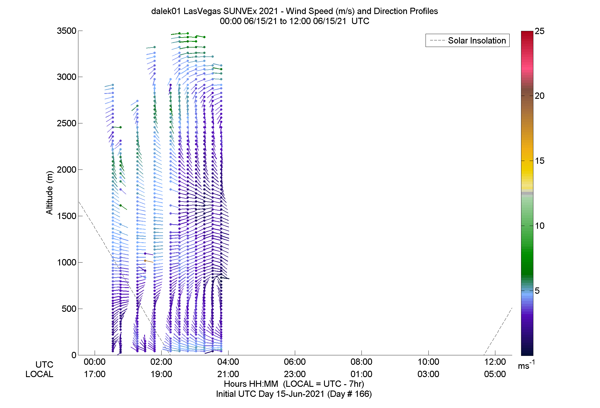Click the 1500 altitude tick label

(66, 216)
